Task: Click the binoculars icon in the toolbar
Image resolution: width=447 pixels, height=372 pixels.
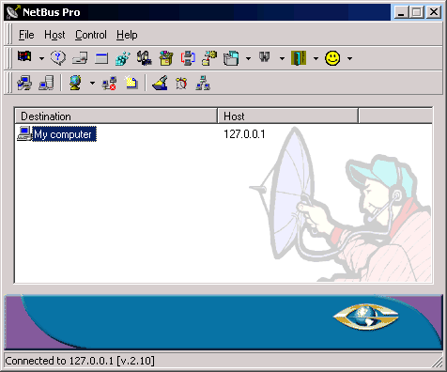Action: [265, 57]
